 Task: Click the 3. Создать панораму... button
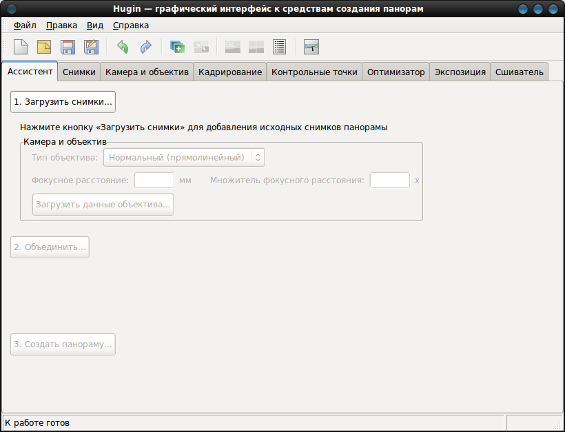(x=63, y=344)
